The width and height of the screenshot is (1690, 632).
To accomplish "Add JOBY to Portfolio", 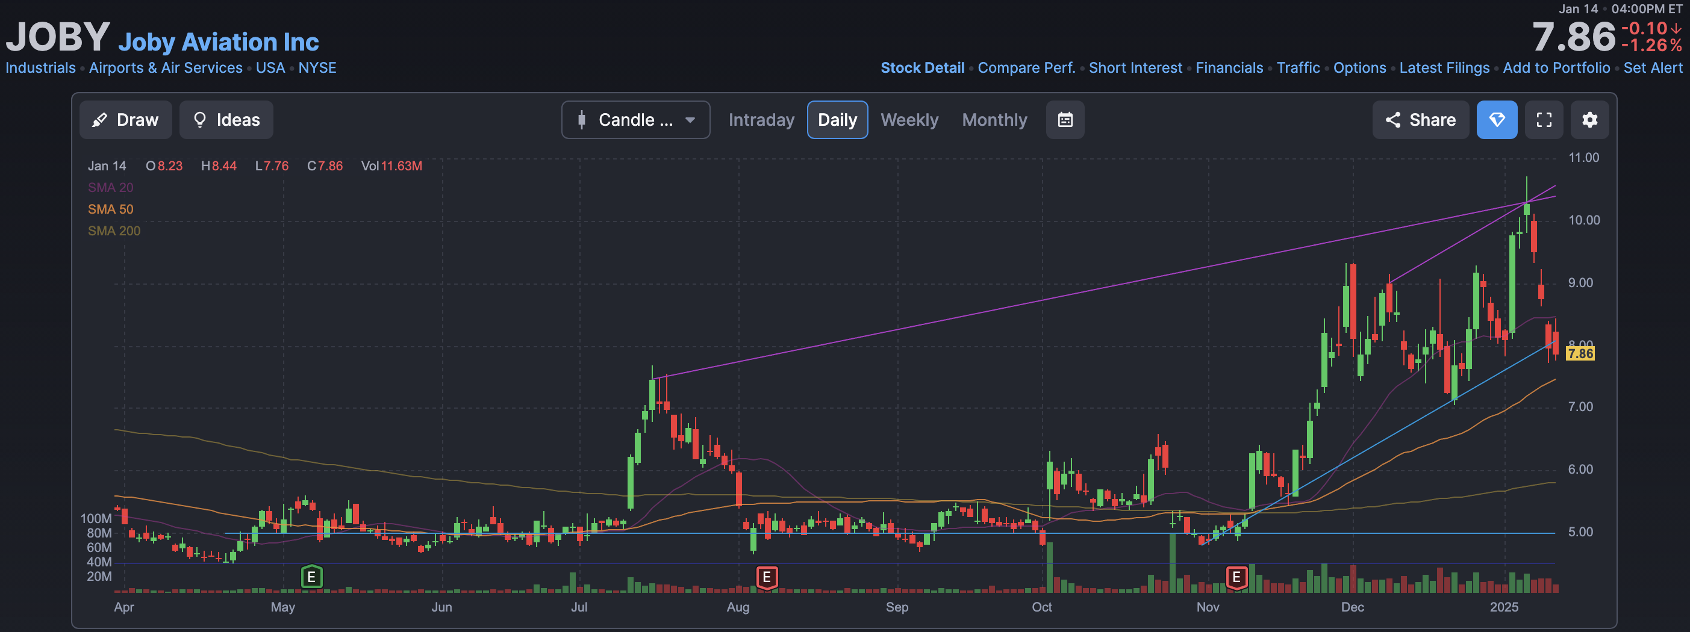I will (1556, 68).
